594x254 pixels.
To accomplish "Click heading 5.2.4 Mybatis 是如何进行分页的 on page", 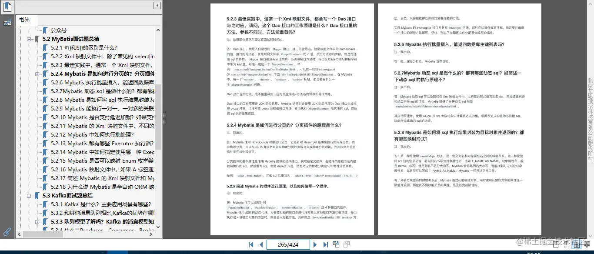I will (x=284, y=125).
